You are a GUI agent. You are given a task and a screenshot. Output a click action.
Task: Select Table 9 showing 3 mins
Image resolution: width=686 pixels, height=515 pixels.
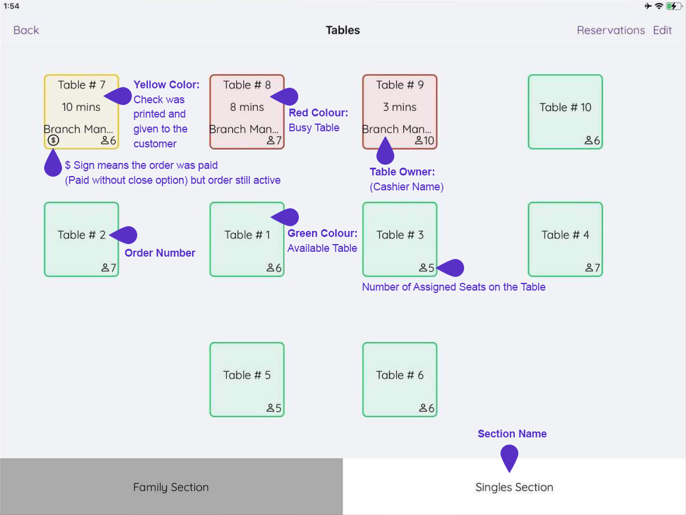[400, 112]
